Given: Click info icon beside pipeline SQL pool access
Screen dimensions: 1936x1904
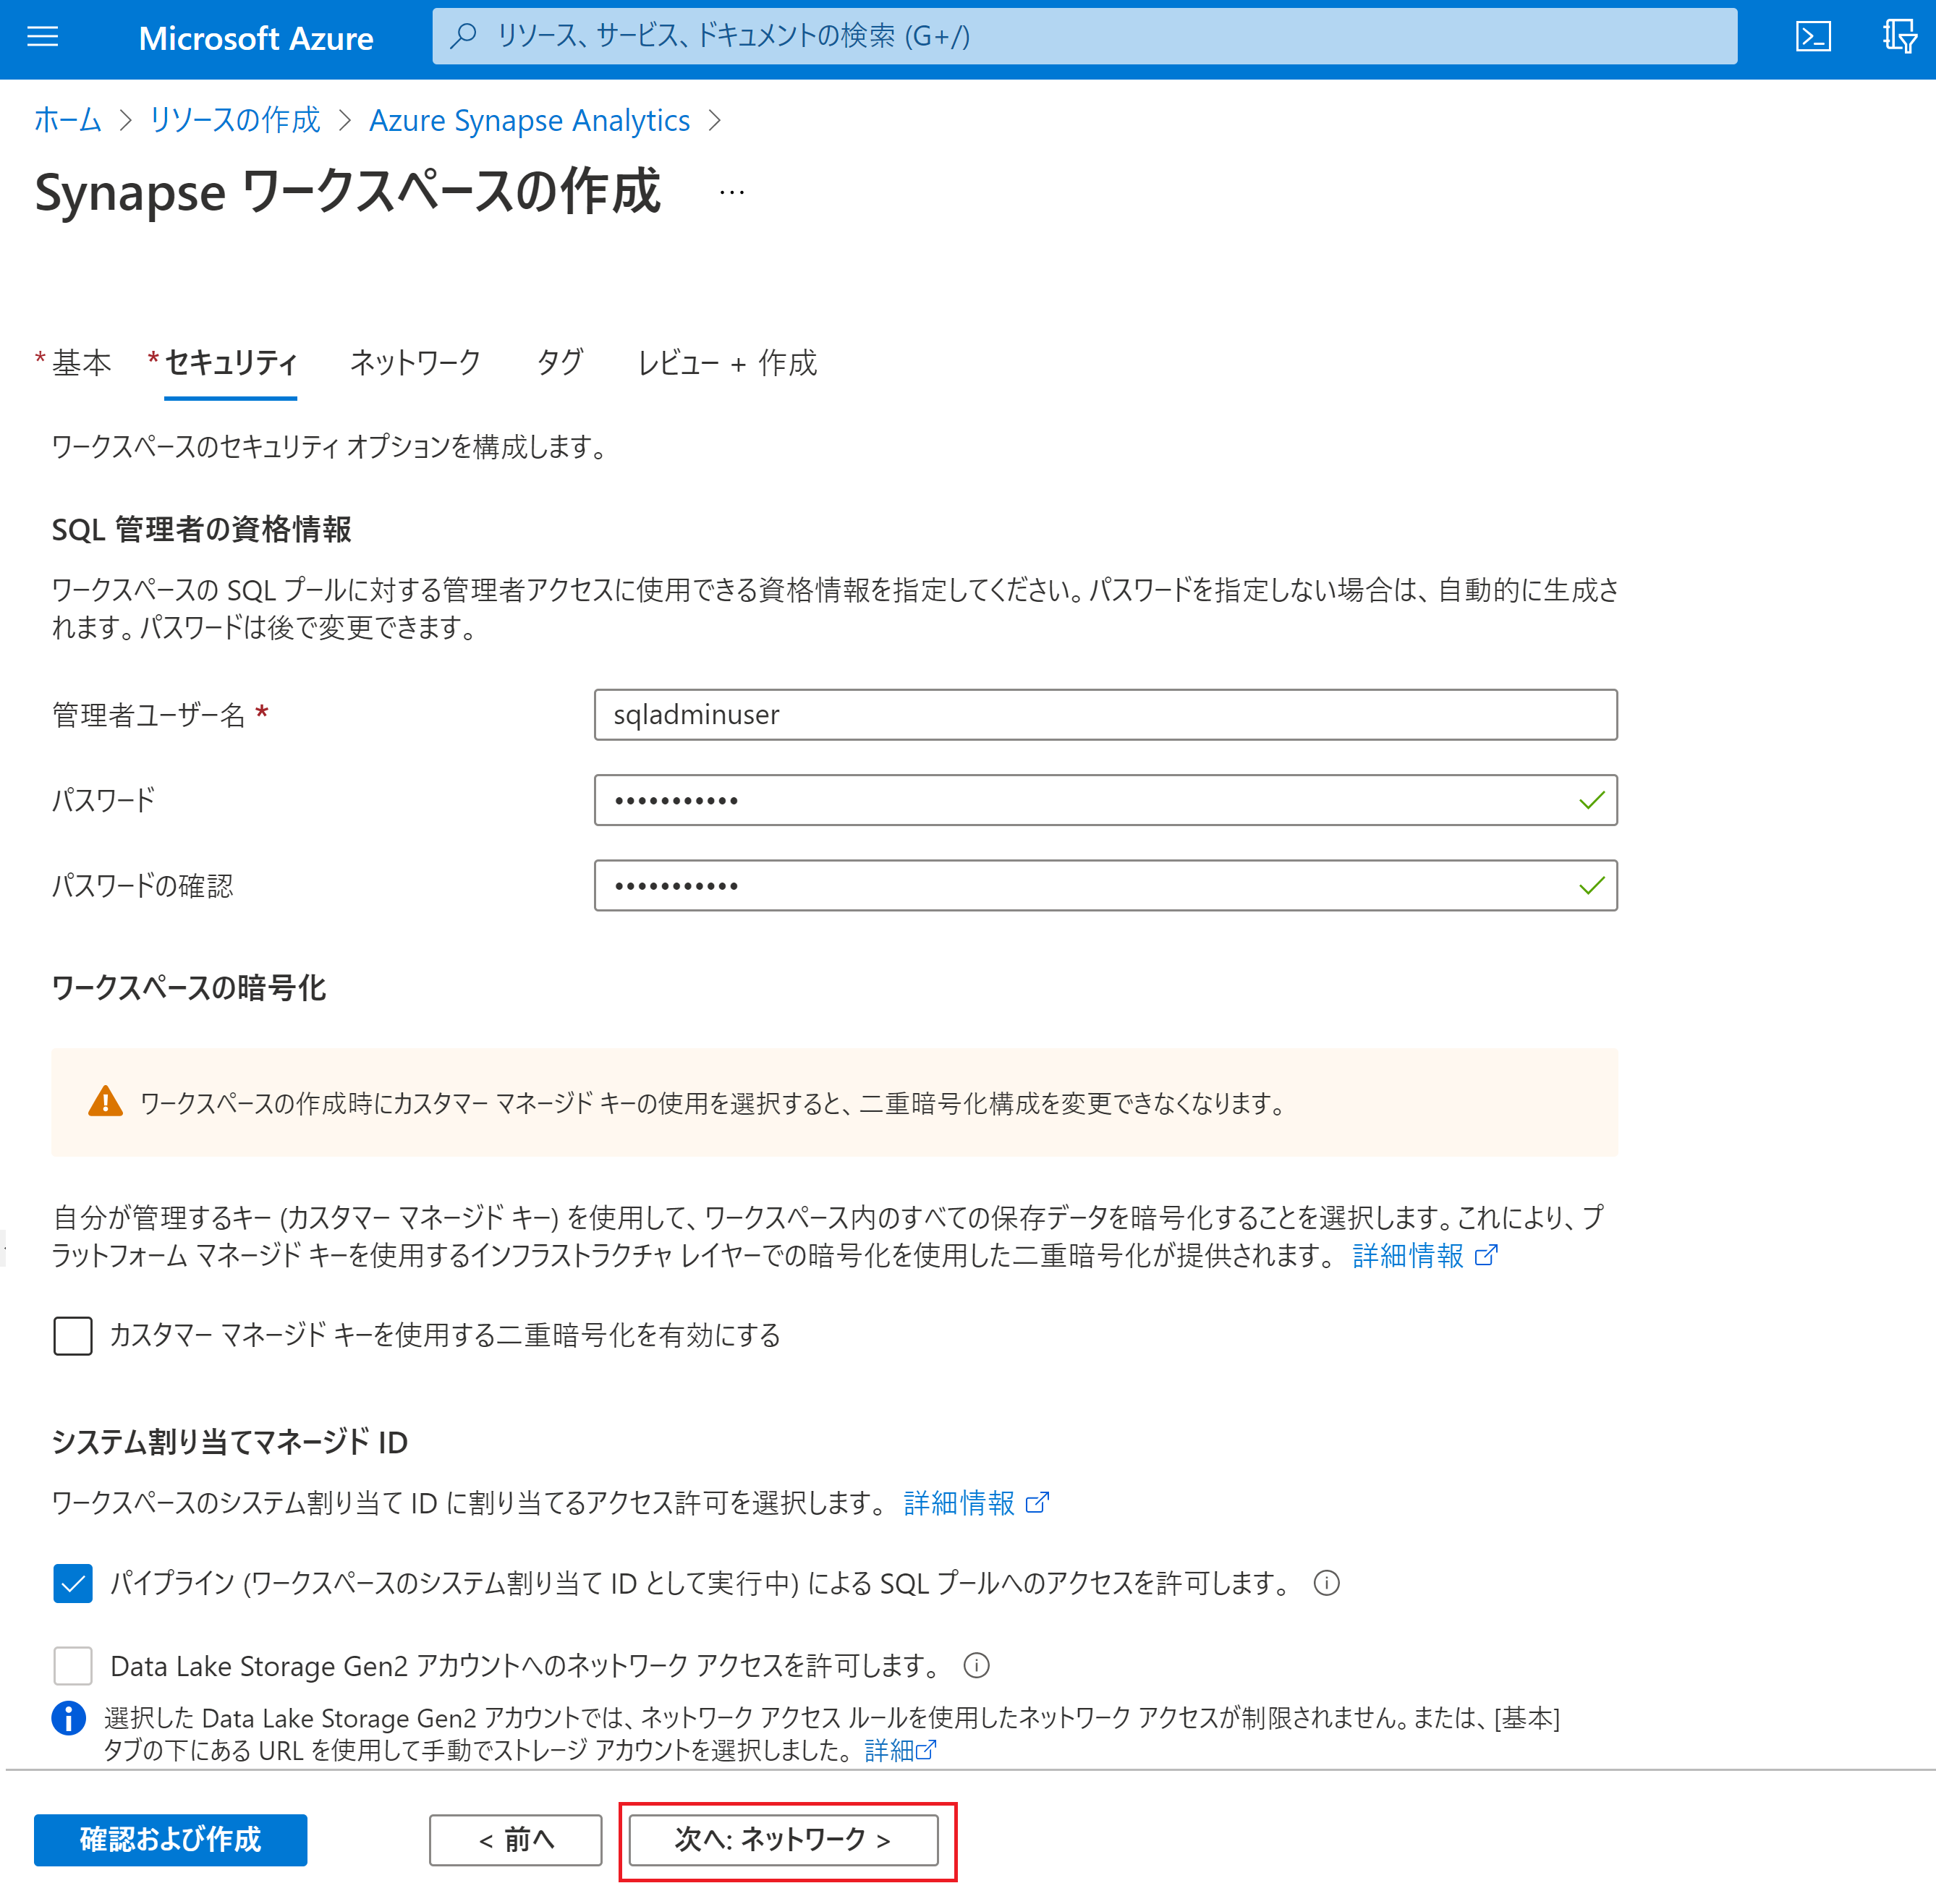Looking at the screenshot, I should coord(1326,1583).
